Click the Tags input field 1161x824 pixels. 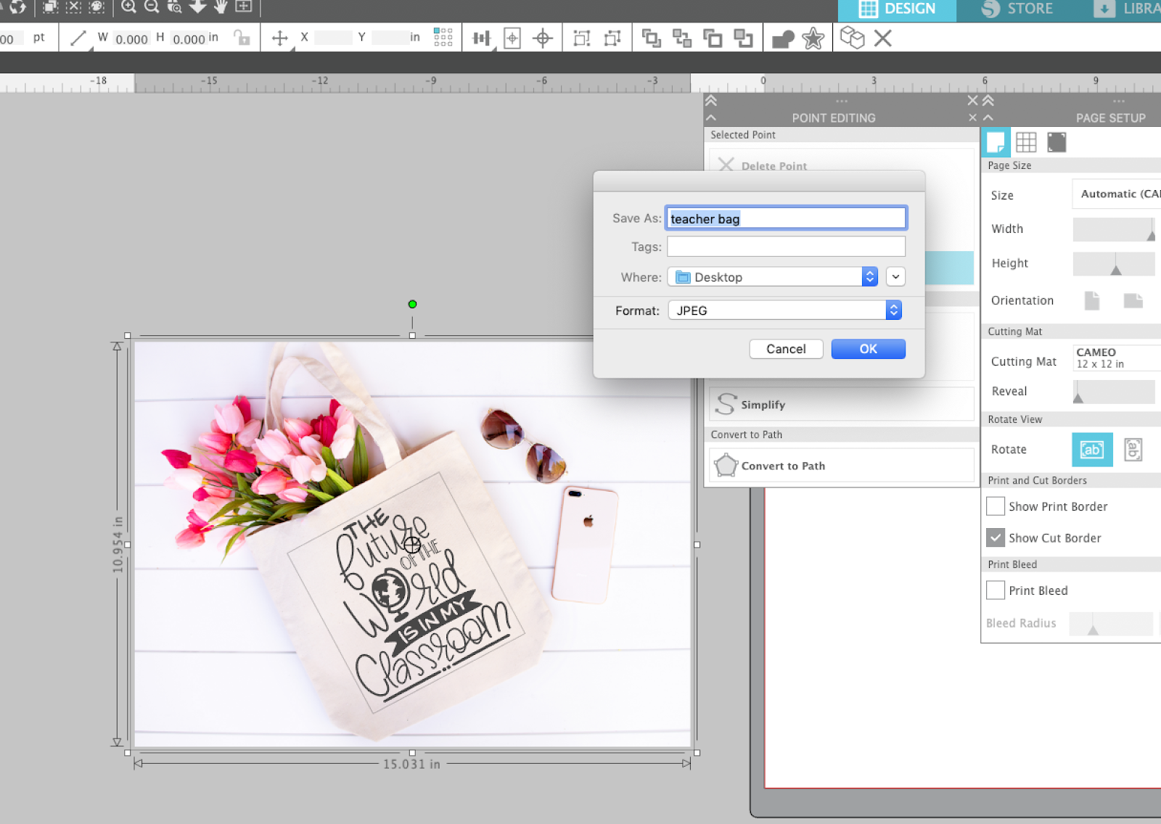(786, 247)
